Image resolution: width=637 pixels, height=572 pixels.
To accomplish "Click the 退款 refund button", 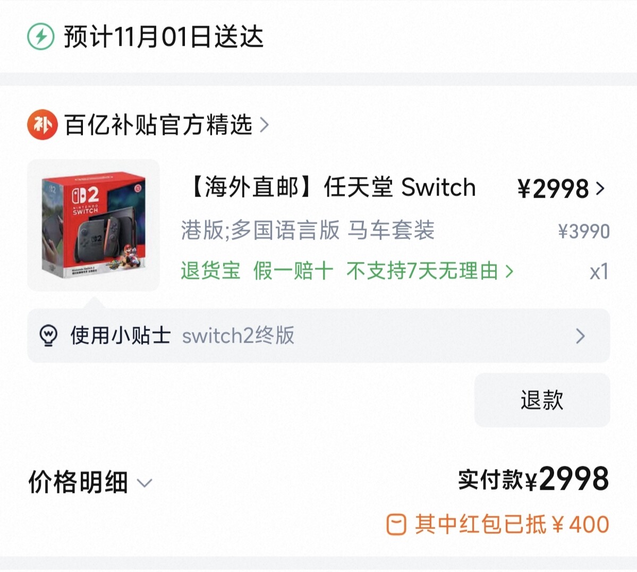I will (542, 400).
